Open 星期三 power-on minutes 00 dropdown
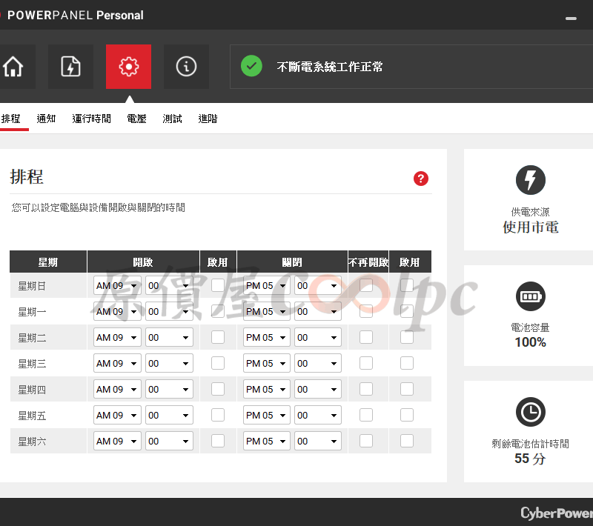Viewport: 593px width, 526px height. pos(169,363)
